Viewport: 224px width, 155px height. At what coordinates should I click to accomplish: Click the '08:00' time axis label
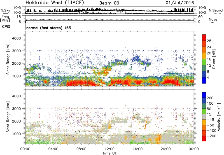click(x=81, y=149)
